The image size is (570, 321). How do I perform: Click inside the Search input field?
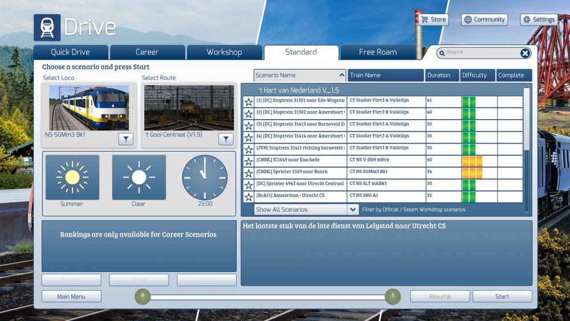pyautogui.click(x=479, y=53)
